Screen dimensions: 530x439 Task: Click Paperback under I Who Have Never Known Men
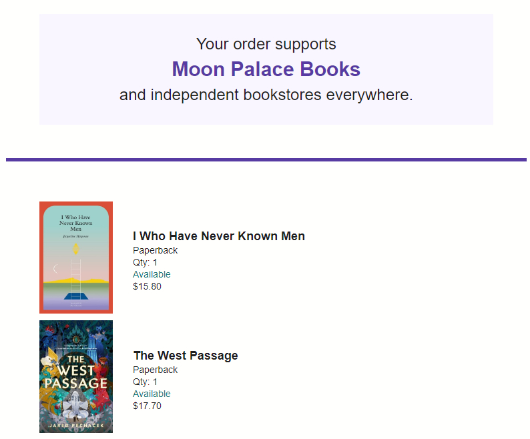click(155, 250)
